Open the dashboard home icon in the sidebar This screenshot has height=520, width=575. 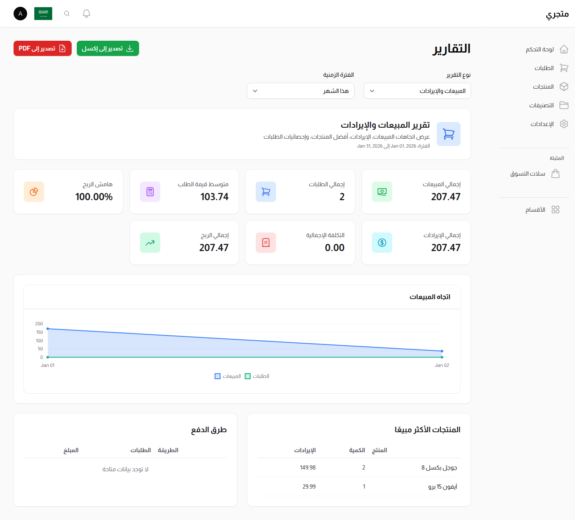click(564, 49)
